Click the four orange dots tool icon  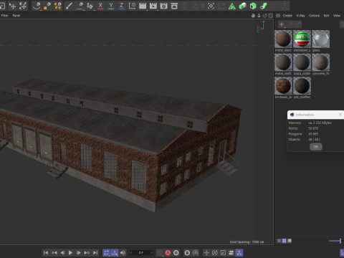click(57, 6)
